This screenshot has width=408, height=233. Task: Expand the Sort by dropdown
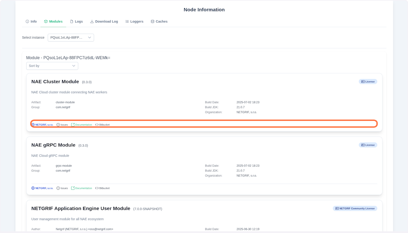52,66
